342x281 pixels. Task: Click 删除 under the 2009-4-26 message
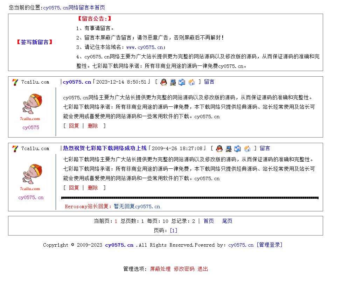pyautogui.click(x=93, y=188)
